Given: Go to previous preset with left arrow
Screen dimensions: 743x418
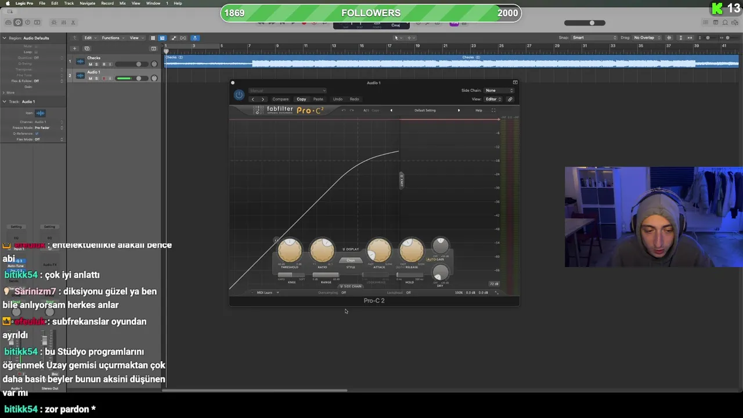Looking at the screenshot, I should 253,99.
